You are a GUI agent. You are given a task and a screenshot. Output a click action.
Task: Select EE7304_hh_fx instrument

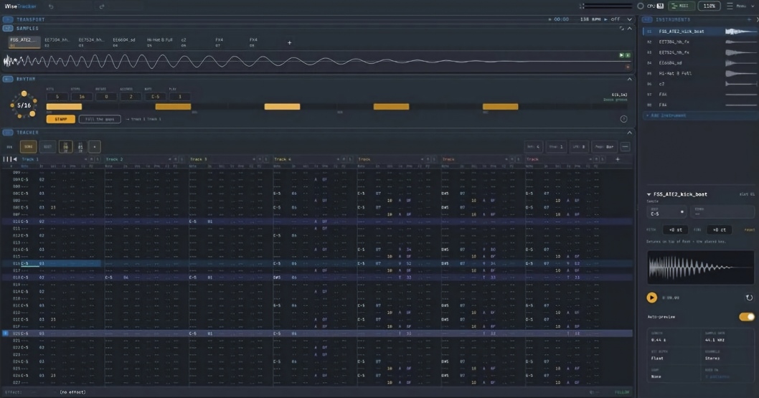tap(700, 42)
